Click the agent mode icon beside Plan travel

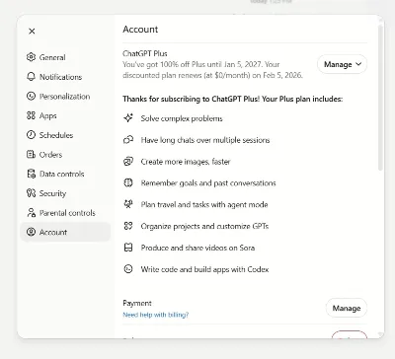point(128,204)
